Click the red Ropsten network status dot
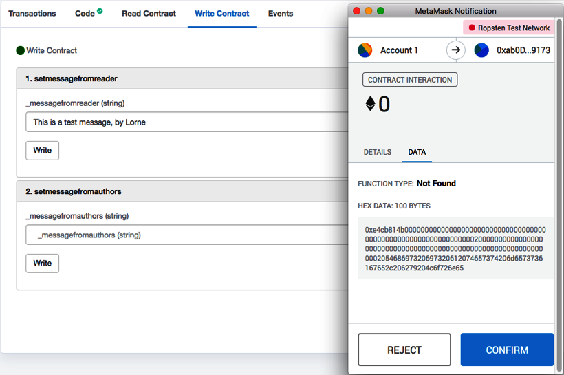The image size is (564, 375). point(472,28)
